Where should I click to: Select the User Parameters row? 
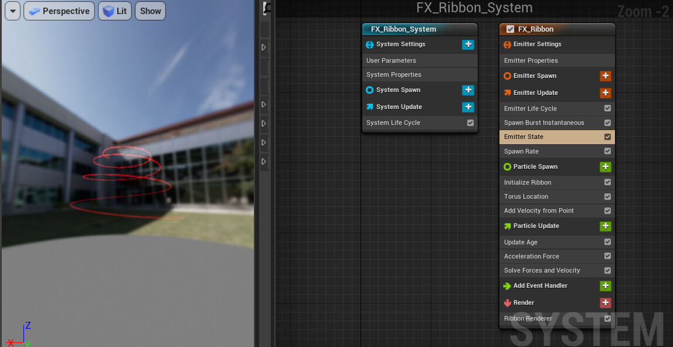coord(420,60)
